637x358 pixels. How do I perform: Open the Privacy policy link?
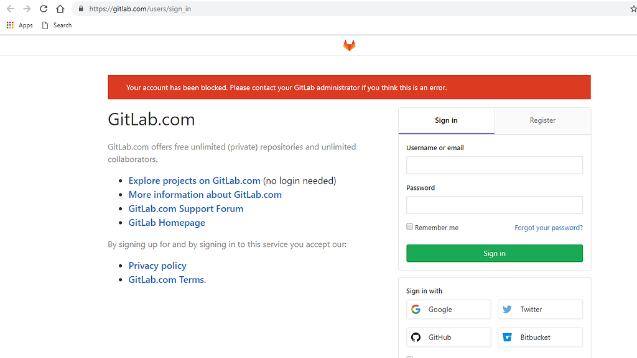pos(157,266)
